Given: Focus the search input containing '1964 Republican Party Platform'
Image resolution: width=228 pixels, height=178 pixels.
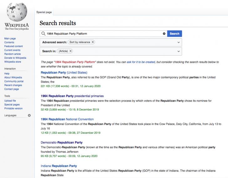Looking at the screenshot, I should click(x=104, y=34).
